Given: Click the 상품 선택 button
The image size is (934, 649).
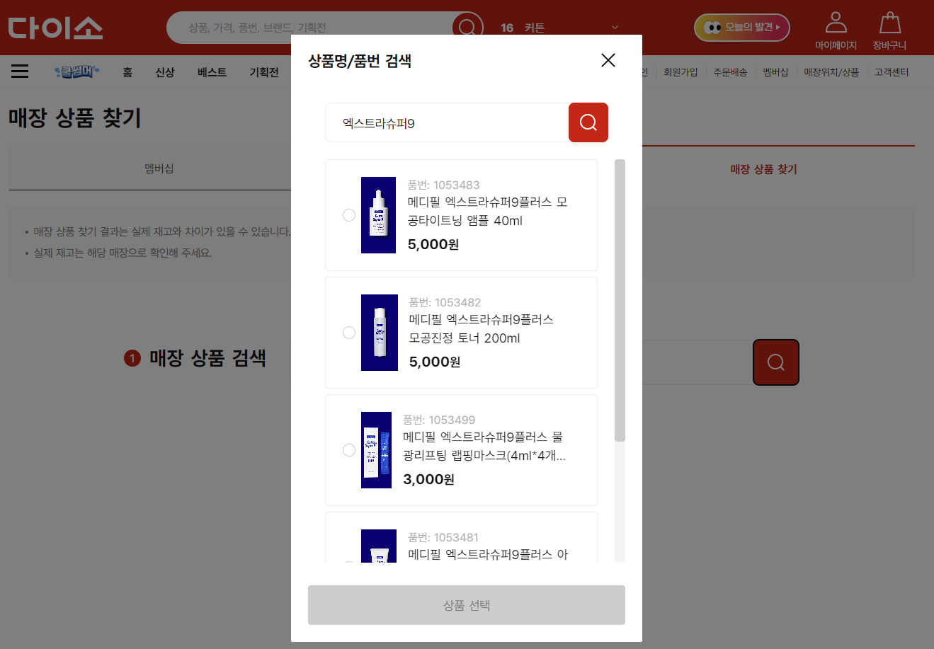Looking at the screenshot, I should click(467, 605).
